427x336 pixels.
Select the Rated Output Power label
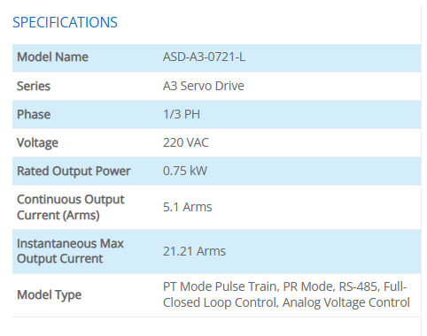coord(74,172)
